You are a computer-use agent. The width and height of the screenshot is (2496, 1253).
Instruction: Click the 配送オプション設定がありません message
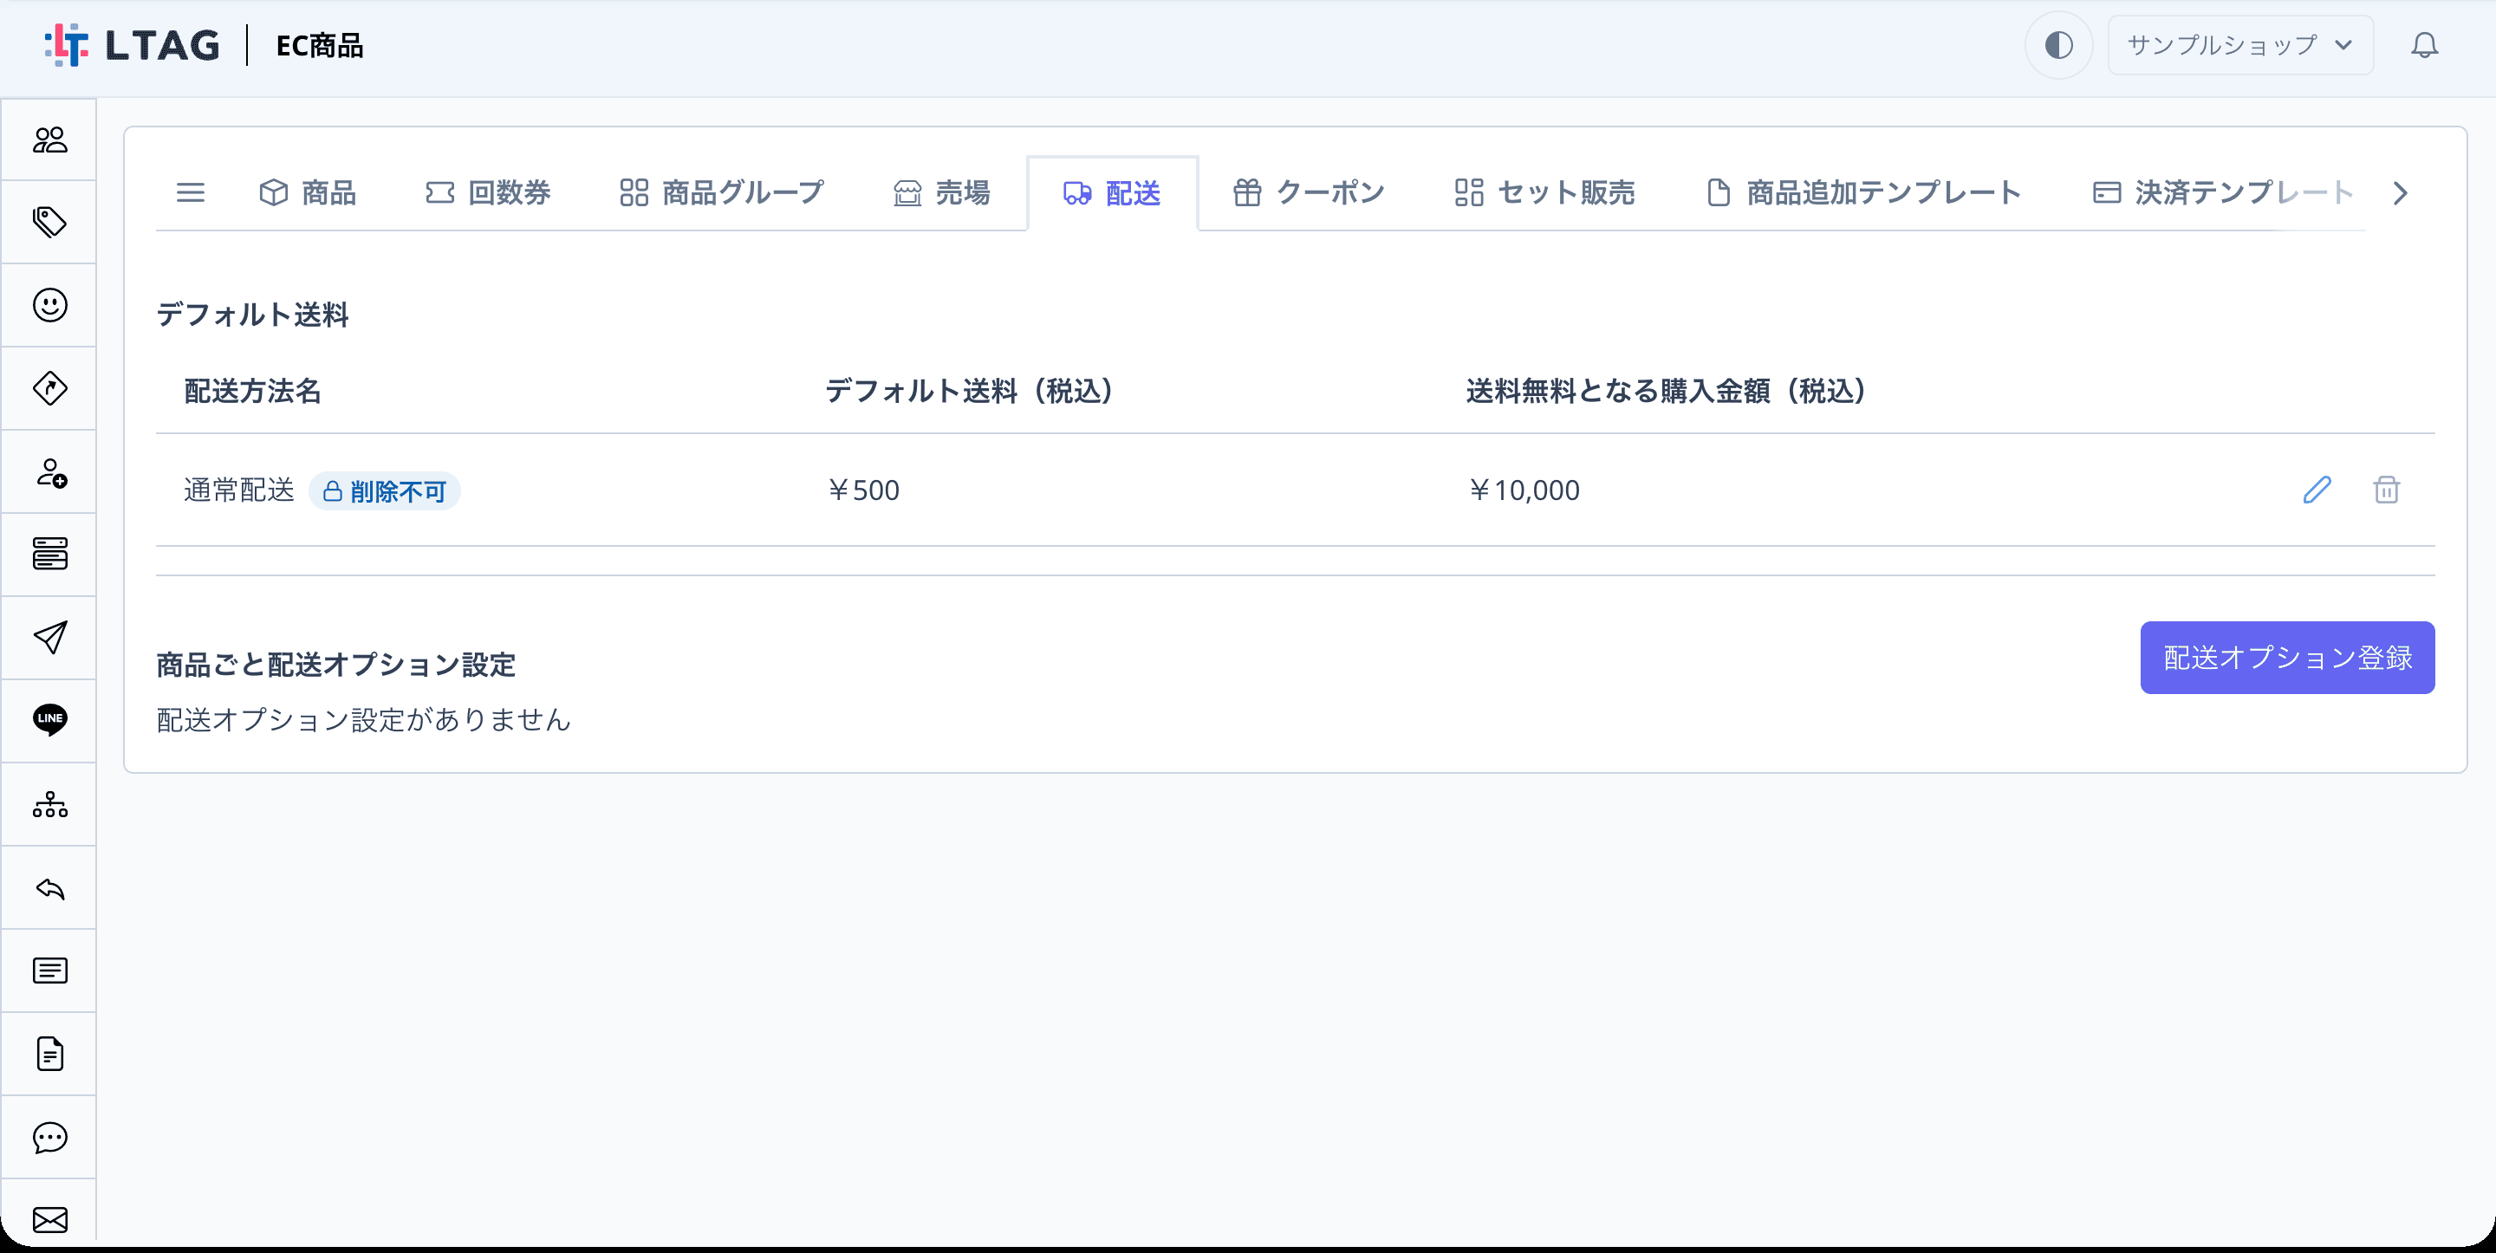tap(363, 720)
